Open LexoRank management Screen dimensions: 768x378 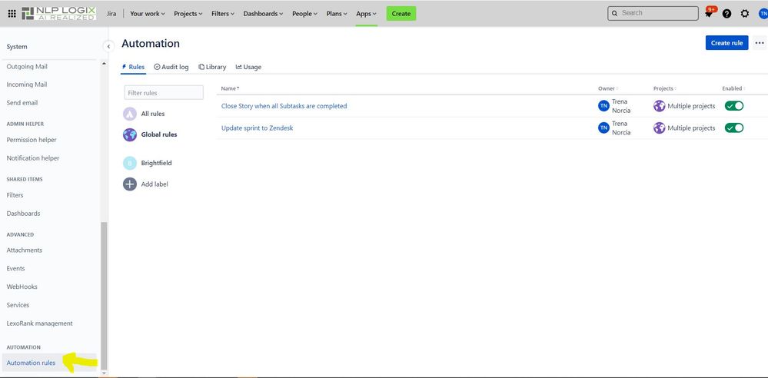(x=40, y=323)
